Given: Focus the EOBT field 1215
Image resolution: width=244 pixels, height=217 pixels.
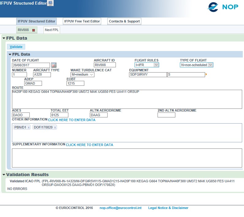Looking at the screenshot, I should pos(75,83).
